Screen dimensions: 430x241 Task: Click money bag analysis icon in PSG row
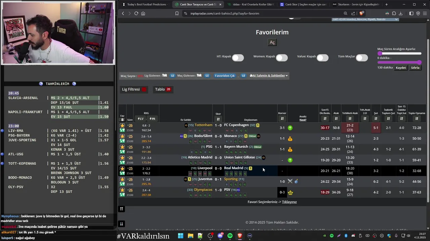click(290, 149)
